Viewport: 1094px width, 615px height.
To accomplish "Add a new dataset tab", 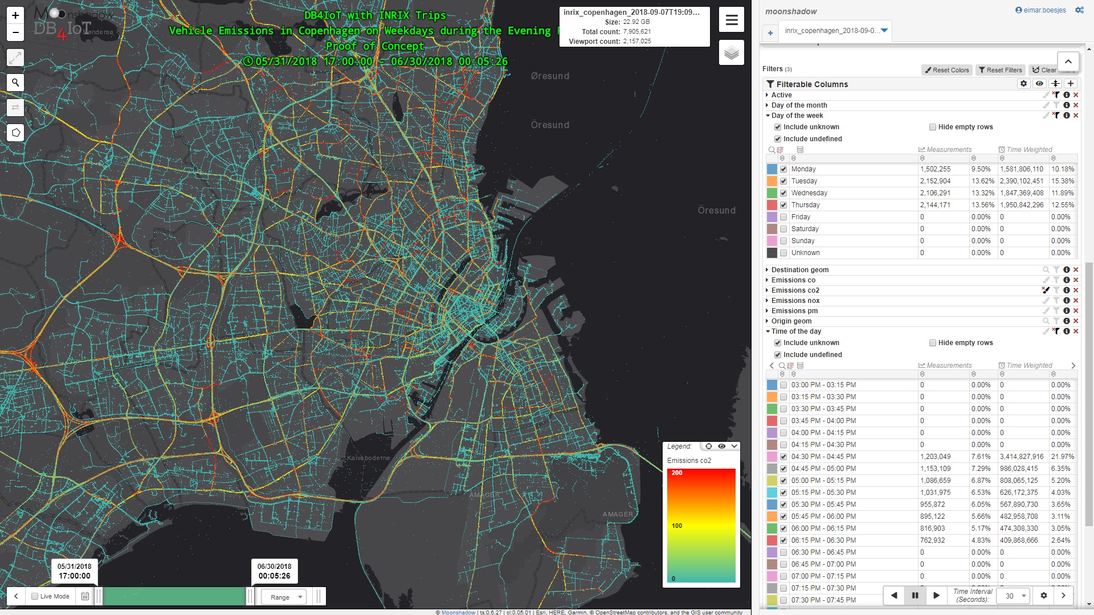I will tap(770, 33).
